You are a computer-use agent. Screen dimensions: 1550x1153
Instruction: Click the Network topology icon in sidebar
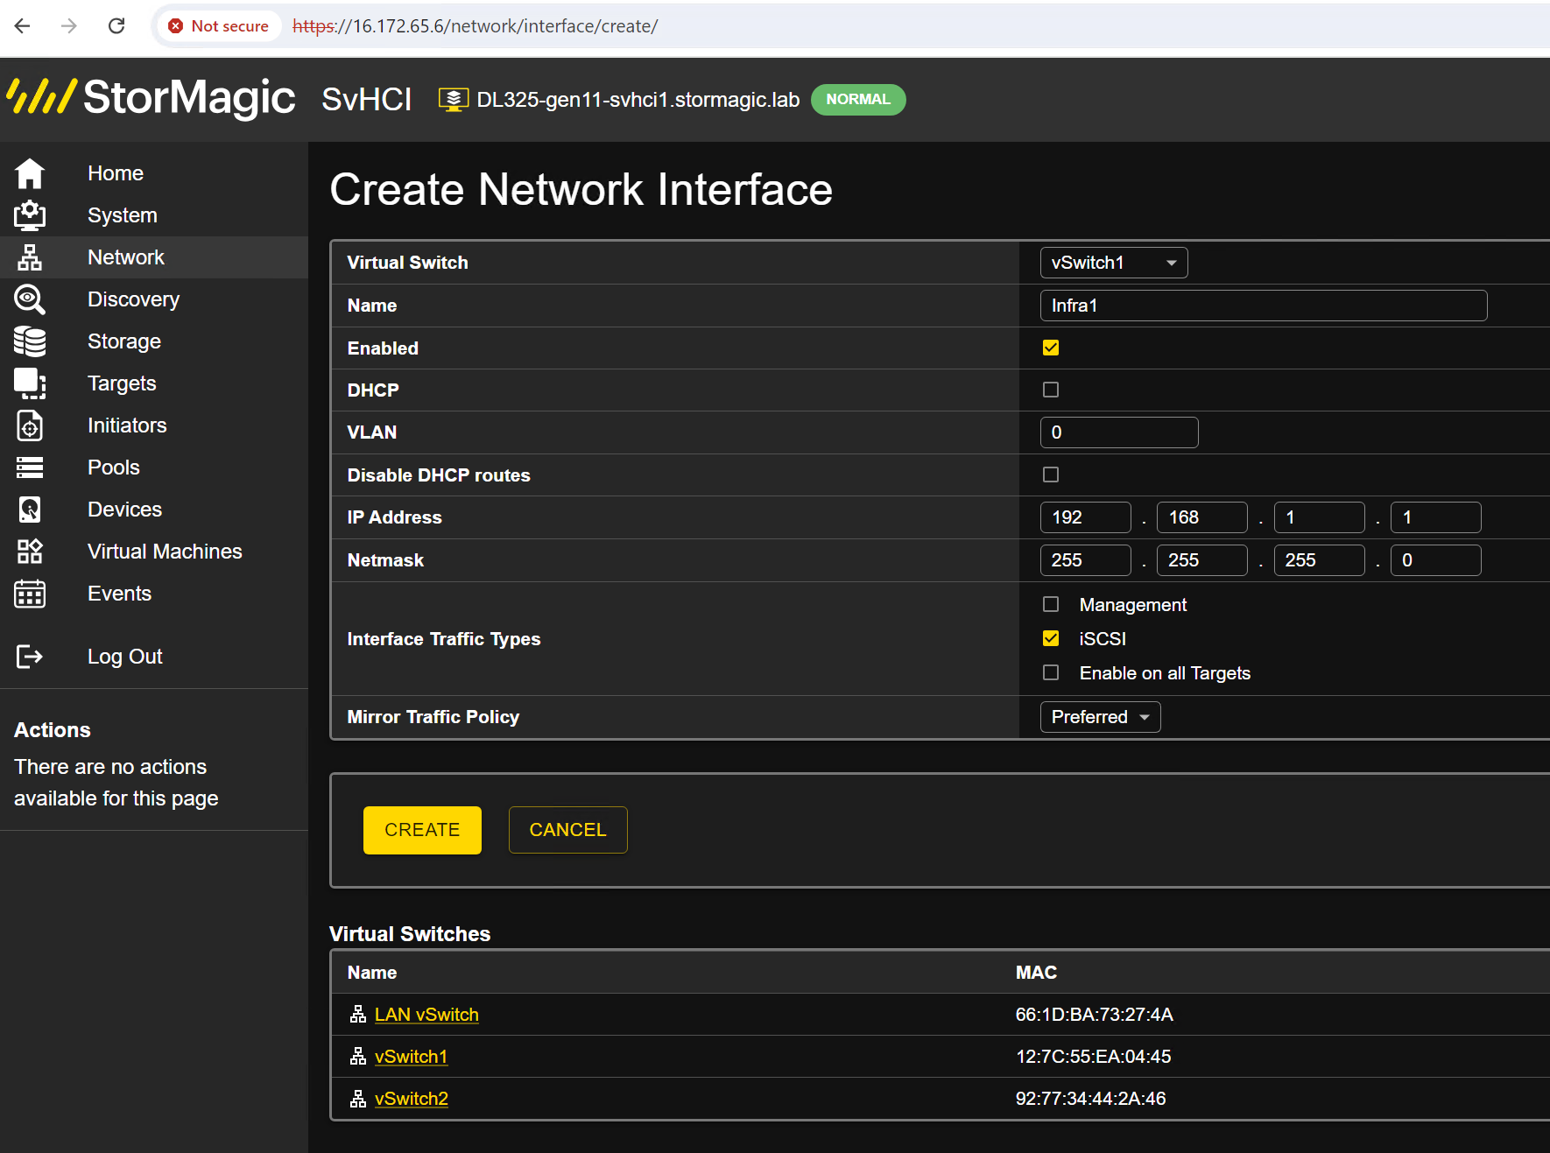30,257
